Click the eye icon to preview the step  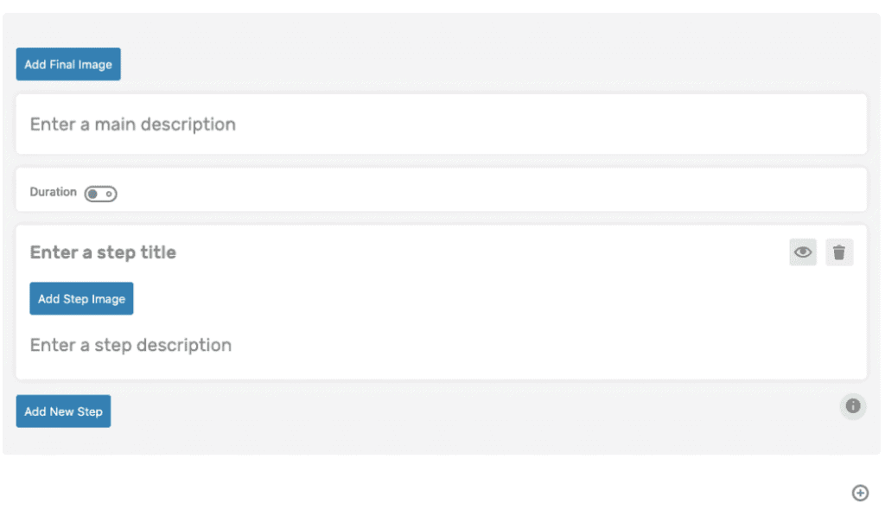pos(803,252)
